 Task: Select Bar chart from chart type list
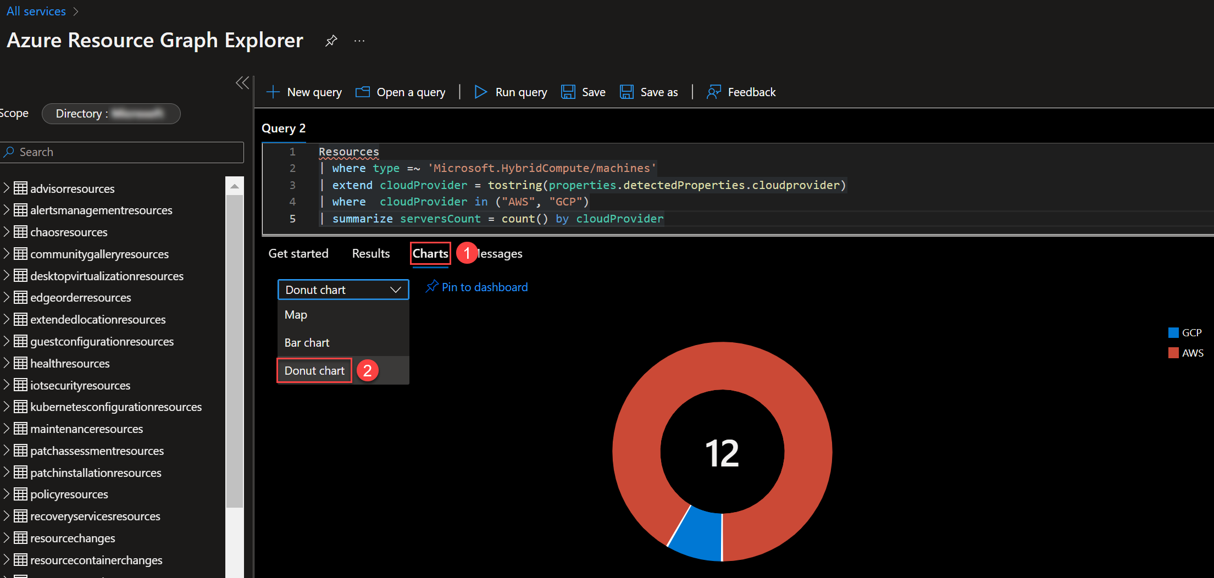343,342
